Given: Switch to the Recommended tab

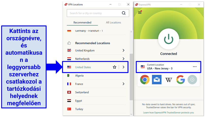Looking at the screenshot, I should (x=82, y=22).
